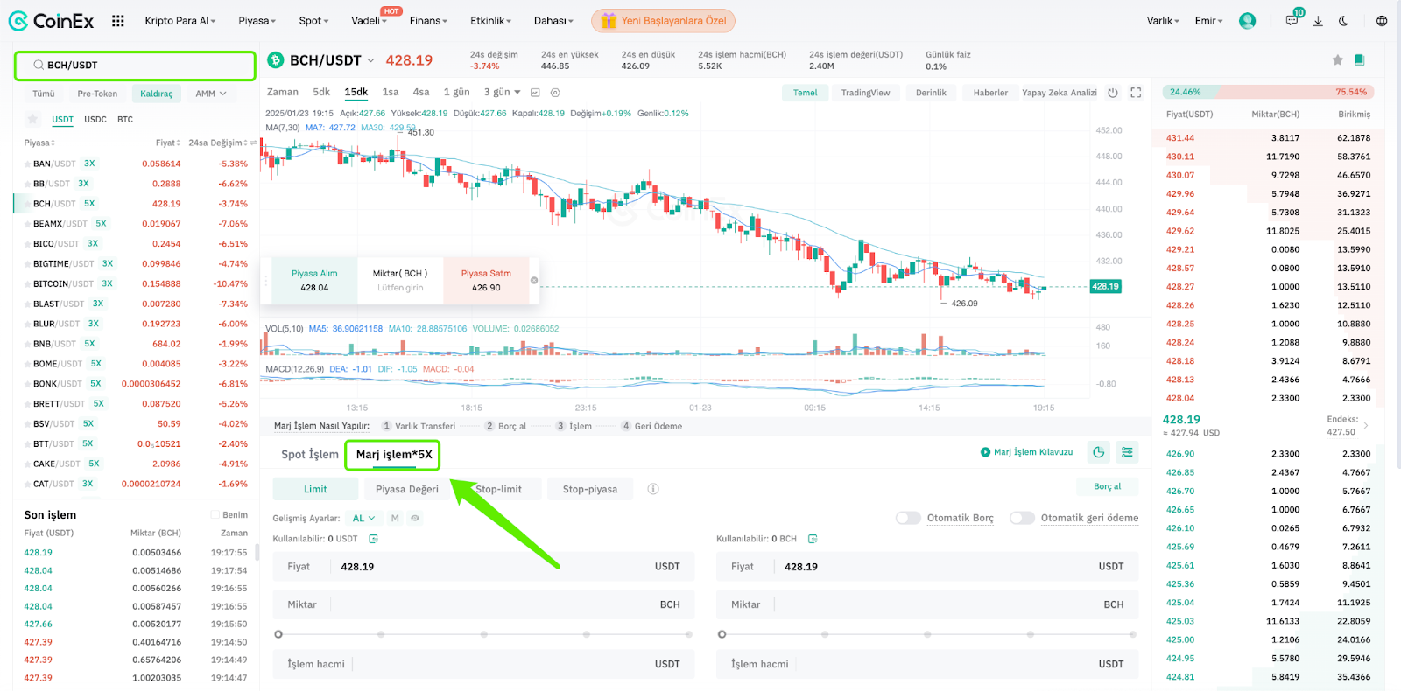Image resolution: width=1401 pixels, height=691 pixels.
Task: Expand the Emir dropdown
Action: coord(1208,20)
